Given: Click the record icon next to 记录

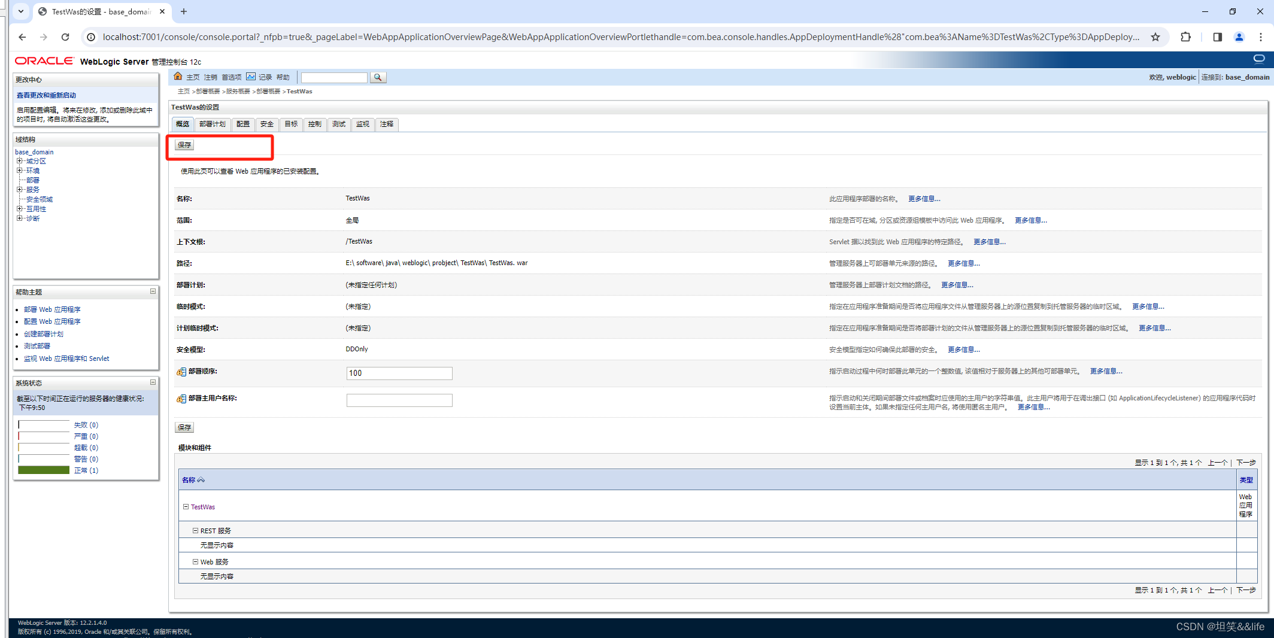Looking at the screenshot, I should tap(251, 77).
